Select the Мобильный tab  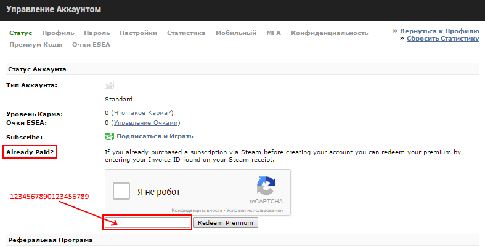tap(236, 33)
